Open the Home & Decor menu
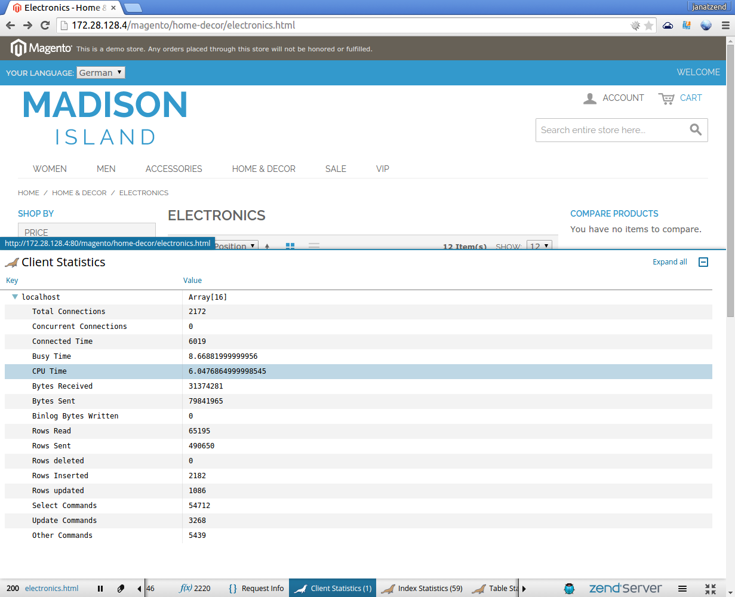Screen dimensions: 735x597 [x=264, y=169]
